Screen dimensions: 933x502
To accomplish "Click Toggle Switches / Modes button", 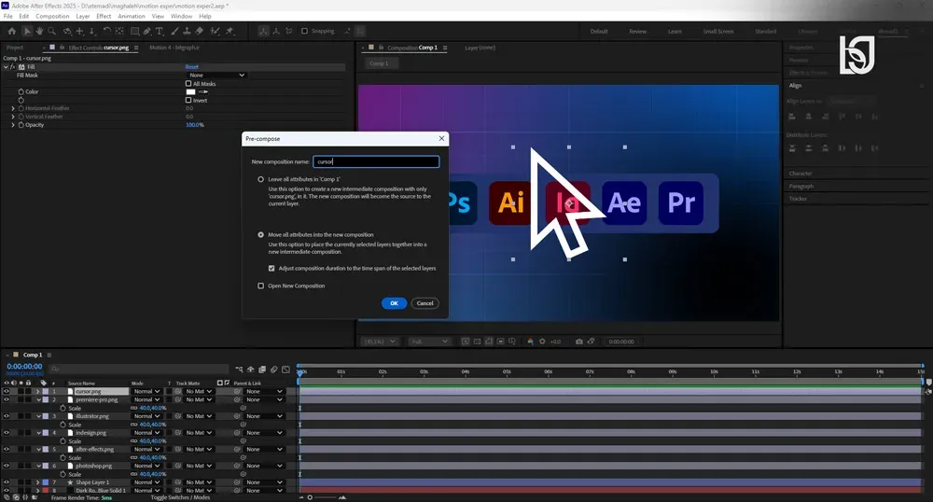I will 180,497.
